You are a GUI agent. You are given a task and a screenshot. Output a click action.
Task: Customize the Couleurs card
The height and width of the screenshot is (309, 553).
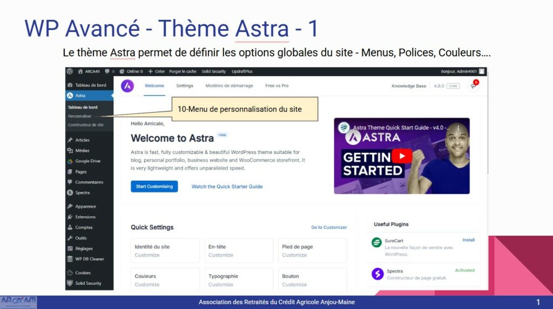pyautogui.click(x=165, y=280)
